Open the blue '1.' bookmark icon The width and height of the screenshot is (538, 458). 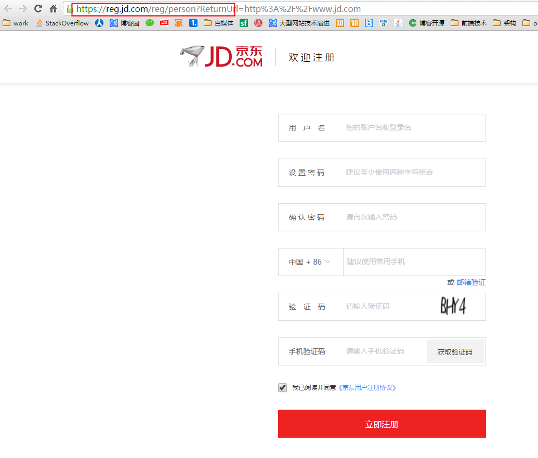[193, 23]
